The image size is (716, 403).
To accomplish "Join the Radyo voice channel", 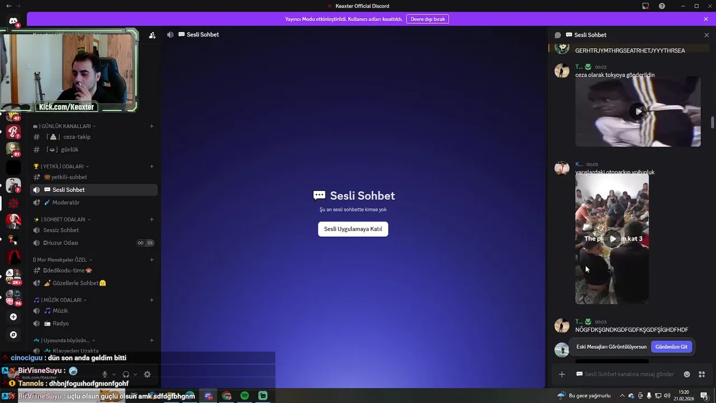I will tap(94, 324).
